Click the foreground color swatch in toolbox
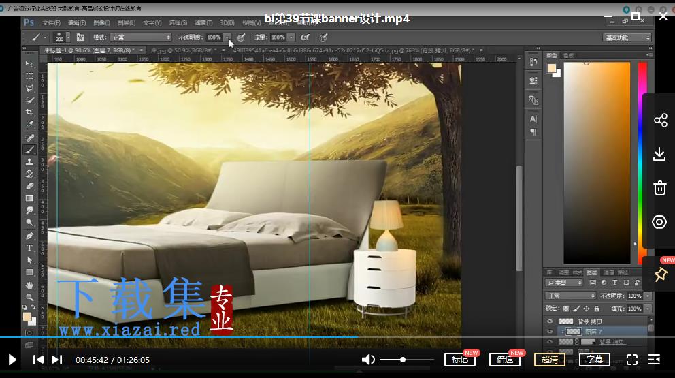This screenshot has height=378, width=675. [x=27, y=317]
